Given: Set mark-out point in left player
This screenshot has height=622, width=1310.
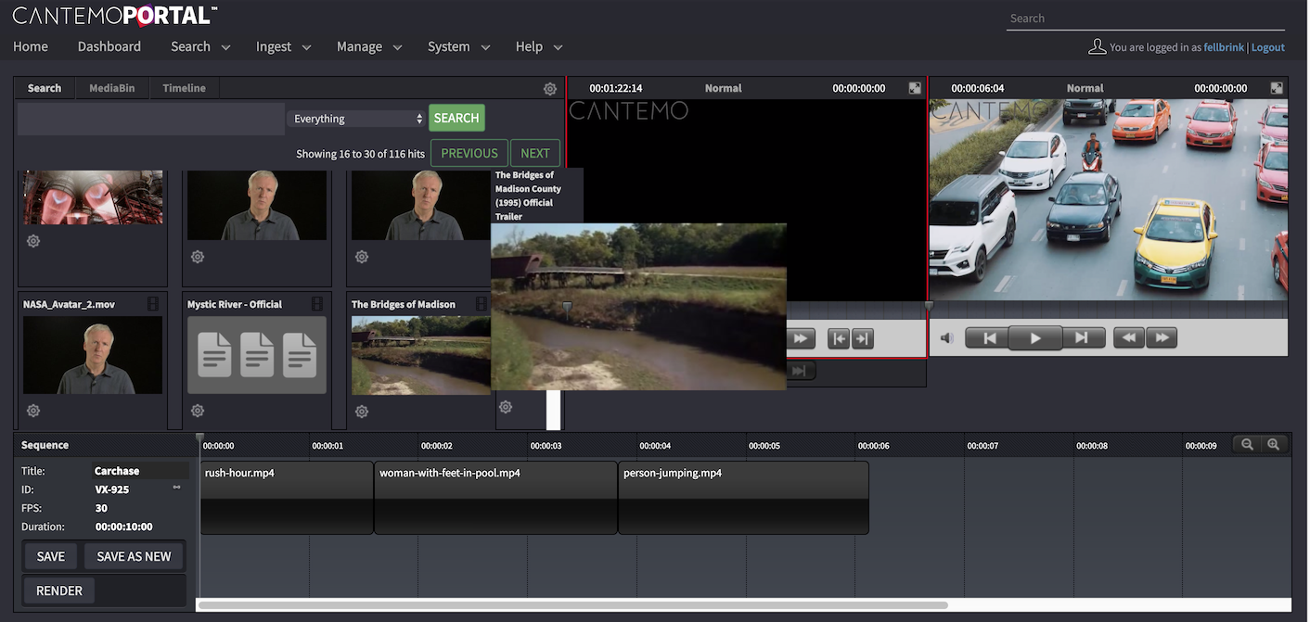Looking at the screenshot, I should click(863, 339).
